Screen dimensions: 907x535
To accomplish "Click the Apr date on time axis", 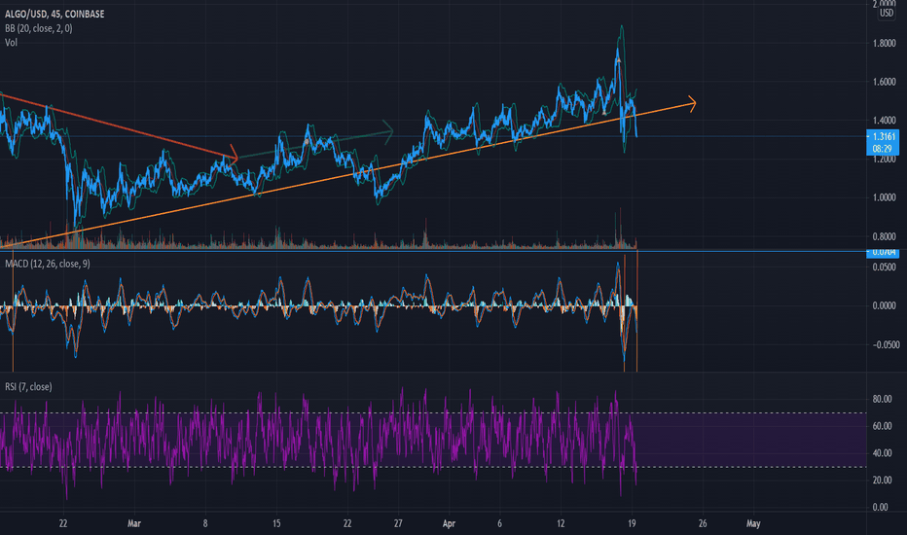I will click(449, 523).
